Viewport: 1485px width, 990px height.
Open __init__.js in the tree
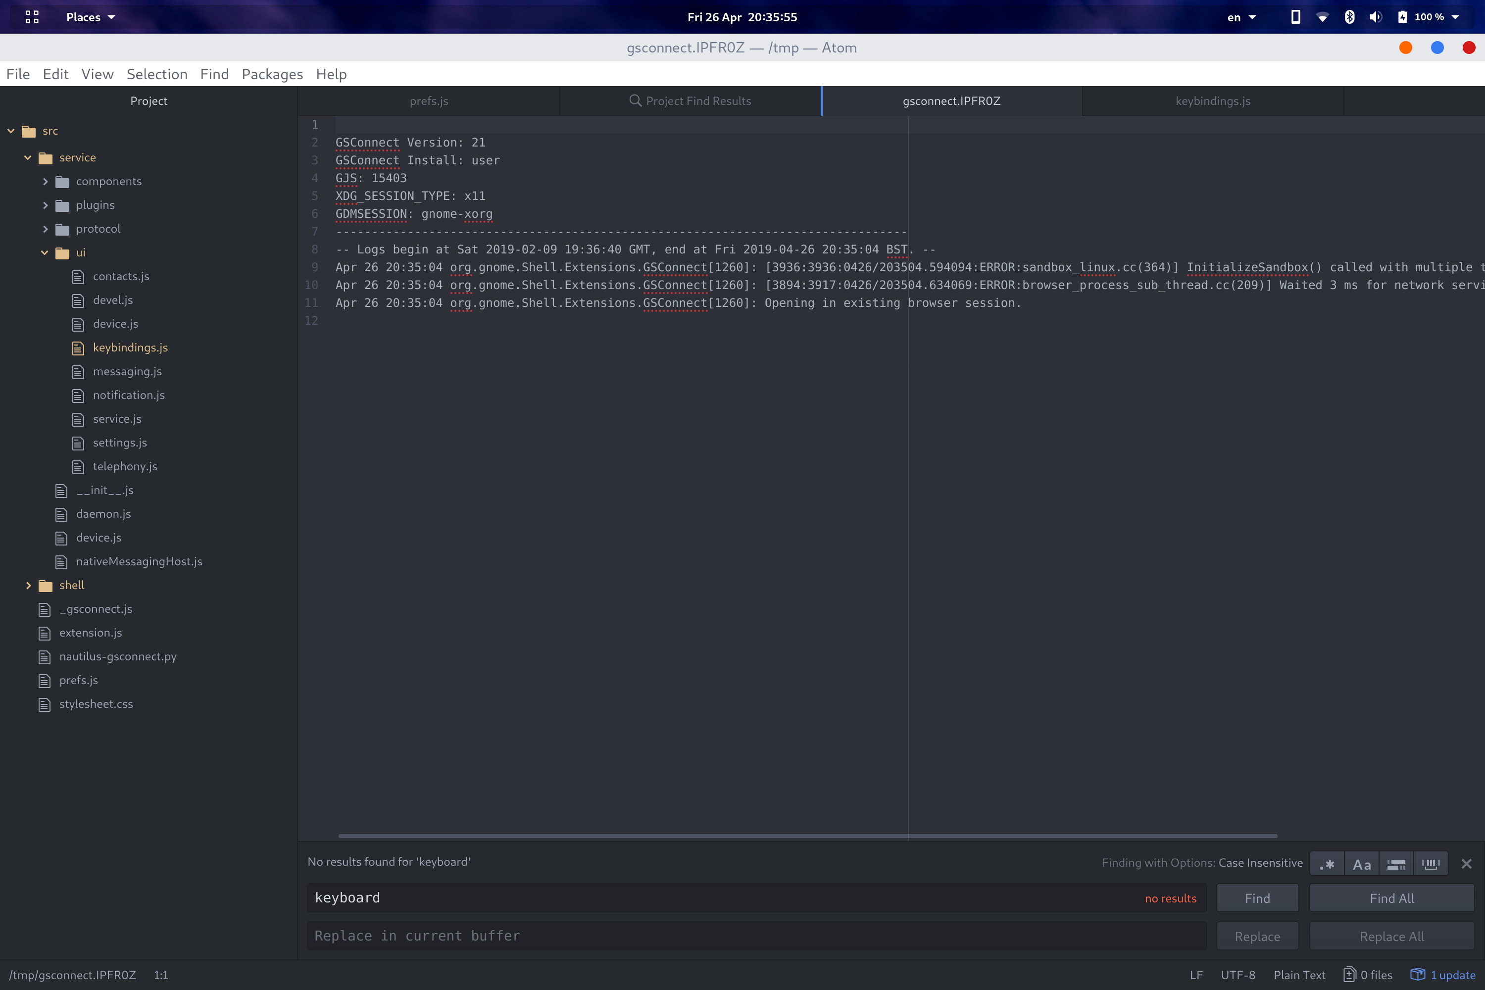click(105, 490)
